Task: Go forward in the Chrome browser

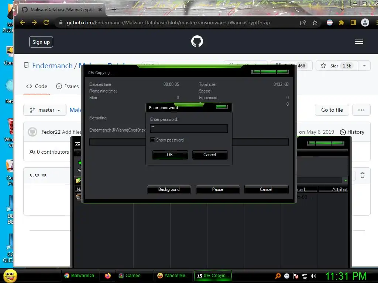Action: pos(34,22)
